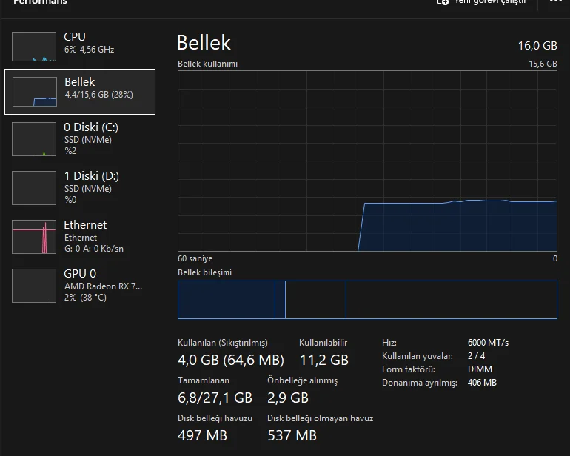Click the Bellek heading title

coord(204,43)
